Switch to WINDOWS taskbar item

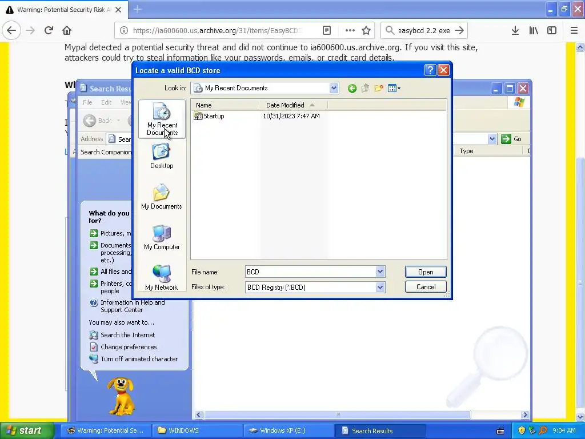(197, 430)
